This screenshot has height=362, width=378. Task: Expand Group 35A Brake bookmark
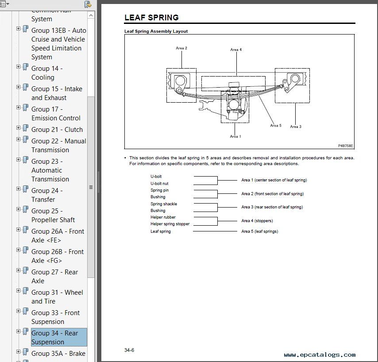(18, 352)
